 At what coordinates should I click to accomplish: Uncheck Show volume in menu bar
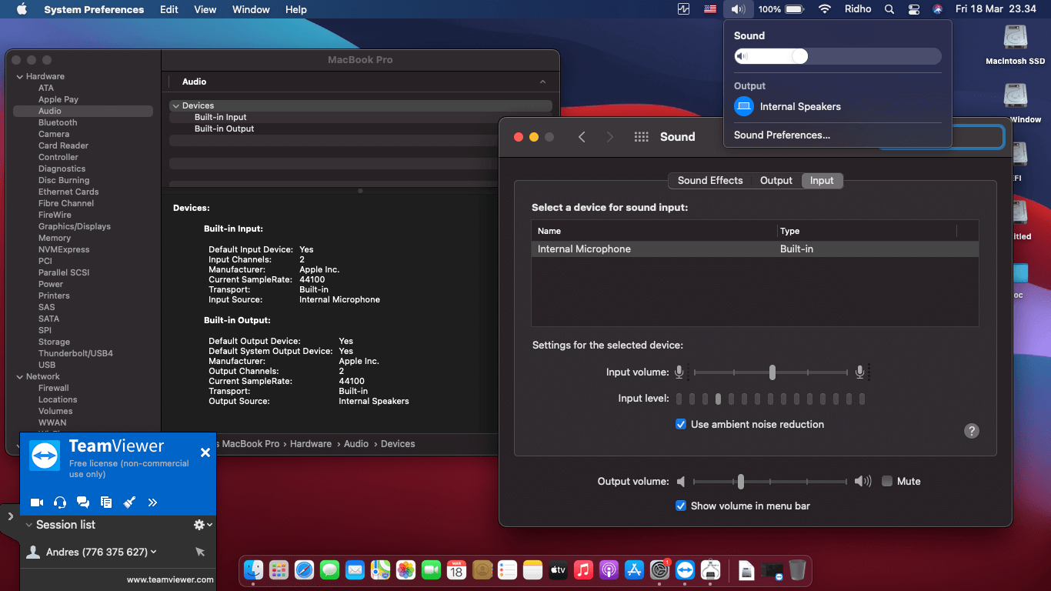(x=680, y=506)
